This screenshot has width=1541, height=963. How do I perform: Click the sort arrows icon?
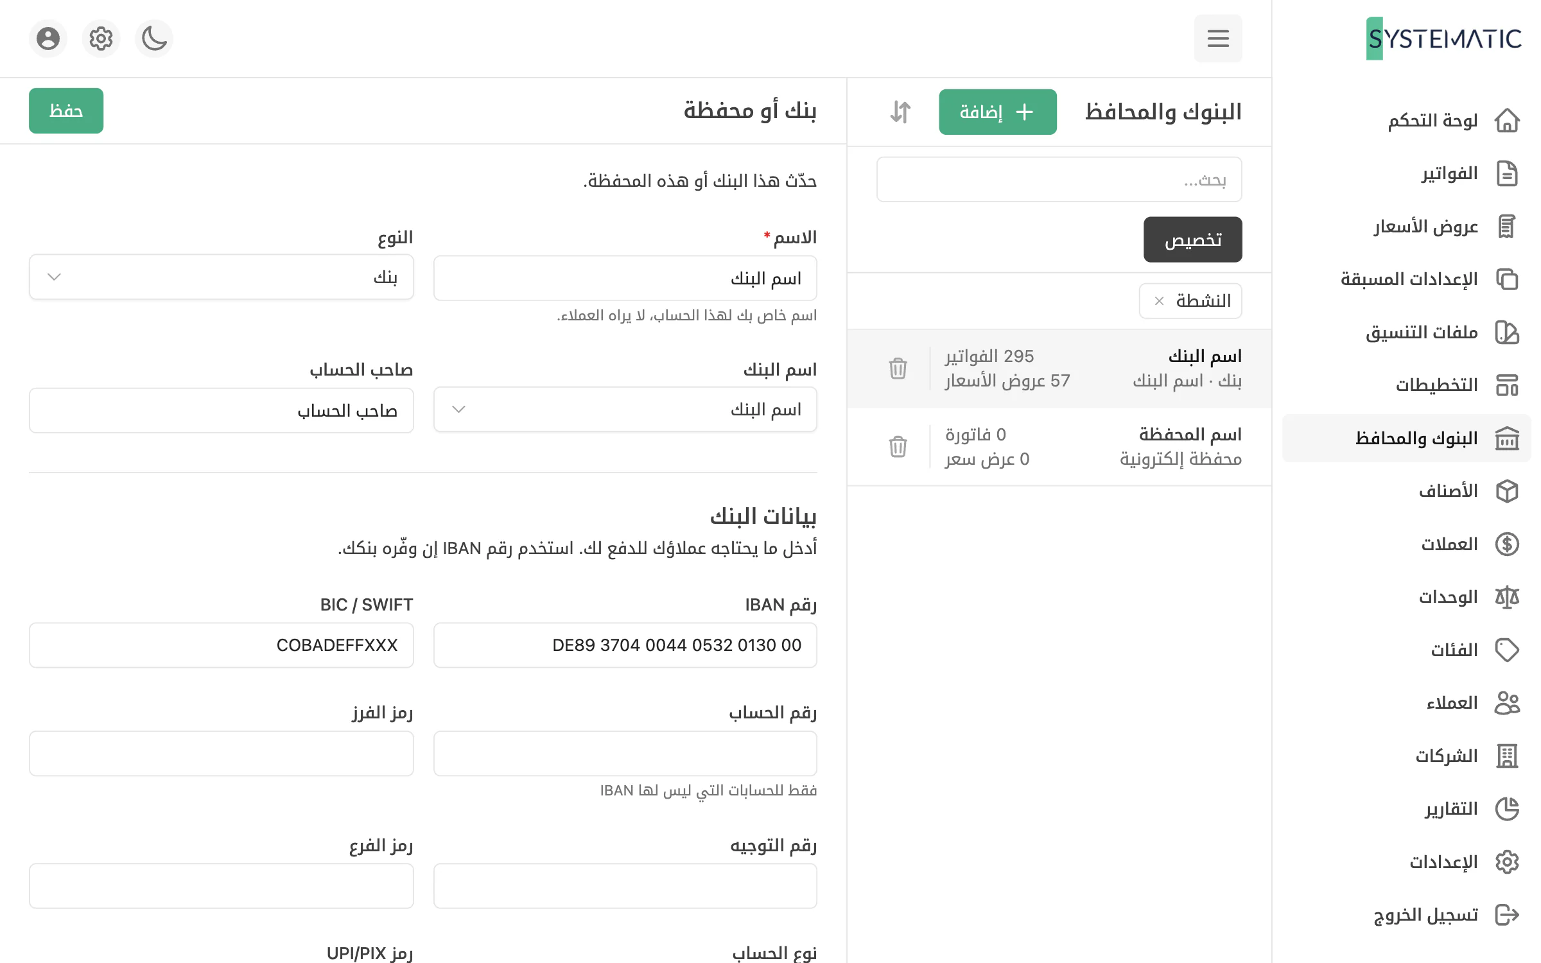900,112
